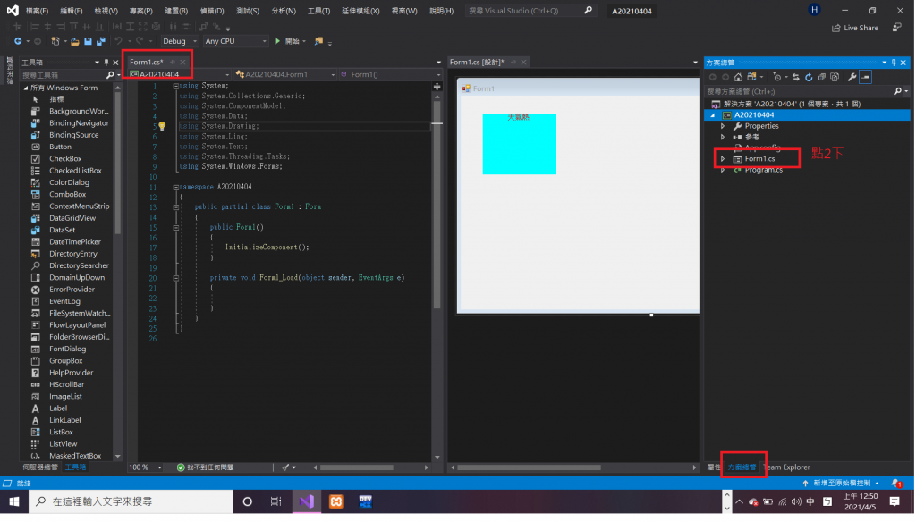916x522 pixels.
Task: Switch to the 伺服器總管 tab
Action: 40,467
